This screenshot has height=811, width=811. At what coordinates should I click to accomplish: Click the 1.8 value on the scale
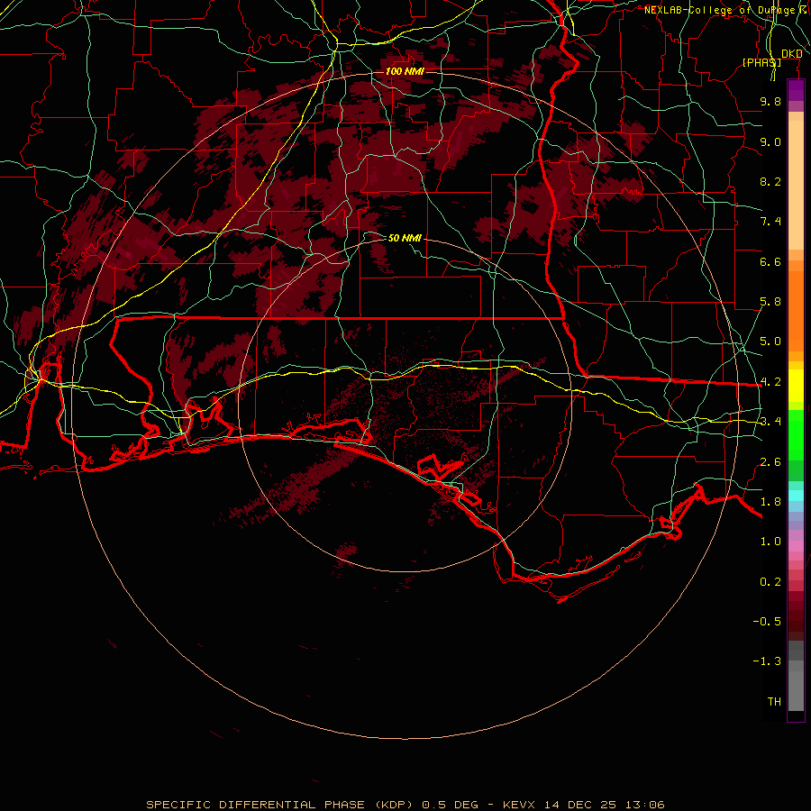(x=770, y=502)
